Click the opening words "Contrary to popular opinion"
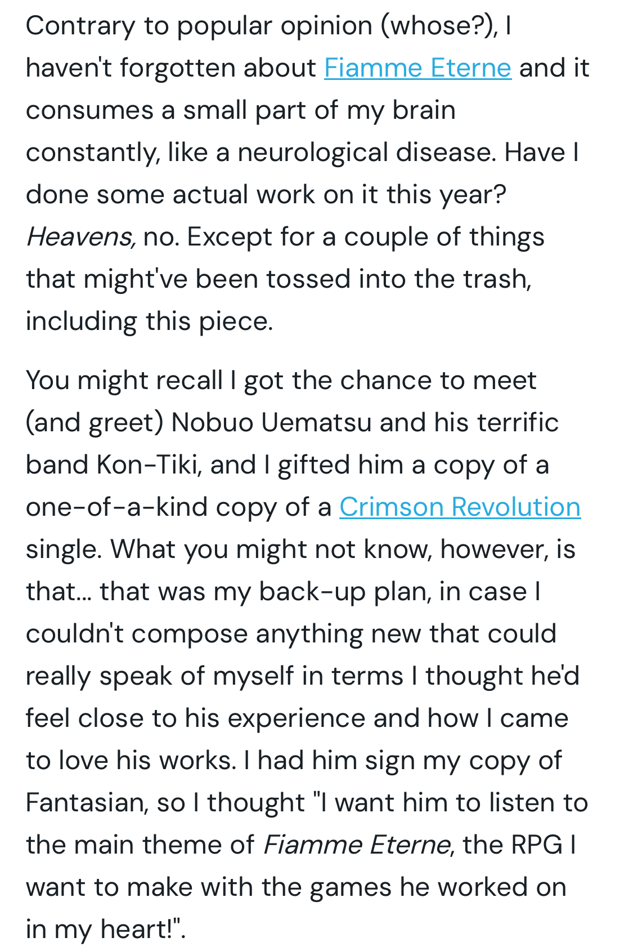 pos(199,26)
